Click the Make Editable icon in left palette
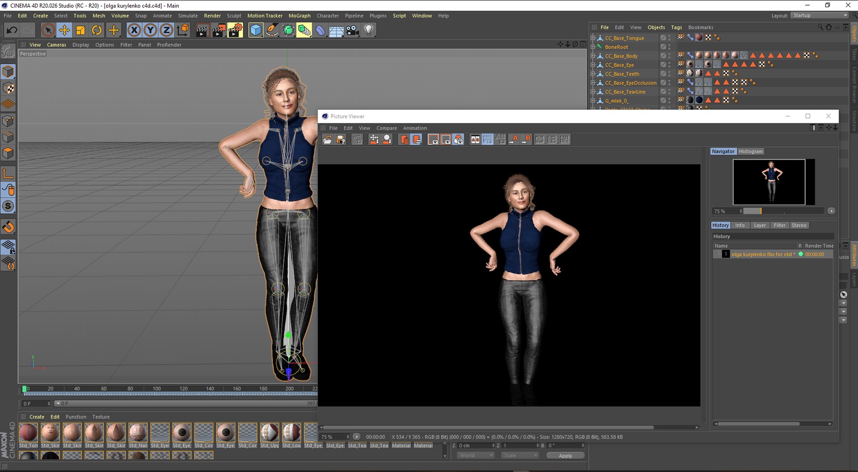The width and height of the screenshot is (858, 472). pyautogui.click(x=8, y=52)
